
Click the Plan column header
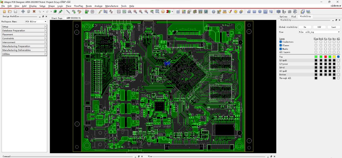tap(316, 39)
